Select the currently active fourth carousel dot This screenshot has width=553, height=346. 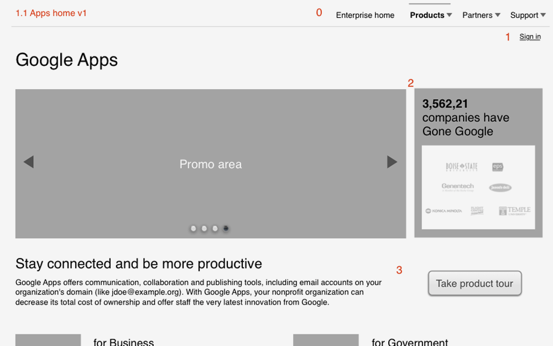coord(226,228)
